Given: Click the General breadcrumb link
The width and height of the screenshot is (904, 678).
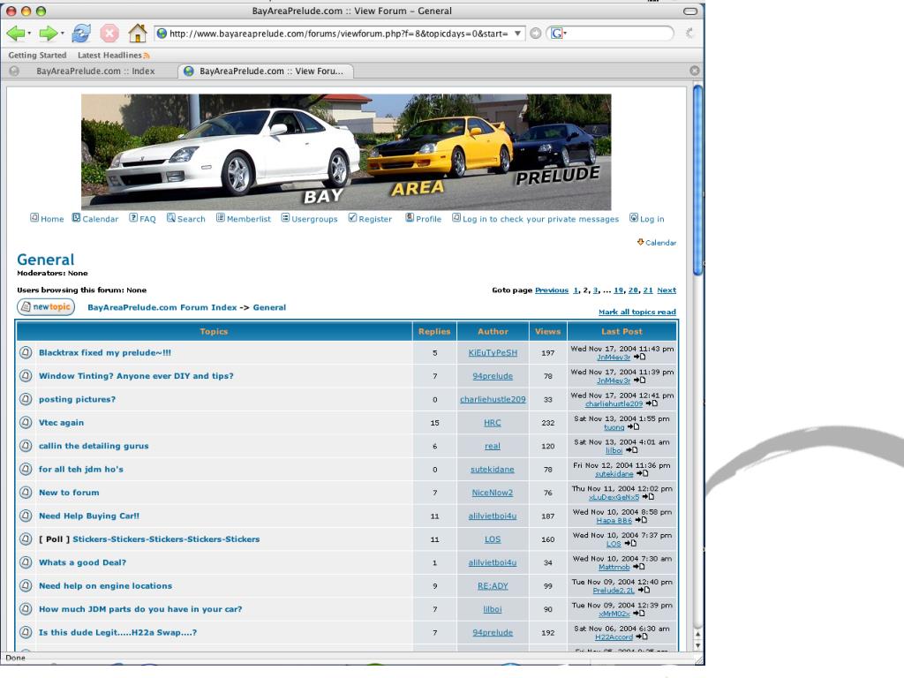Looking at the screenshot, I should click(x=269, y=307).
